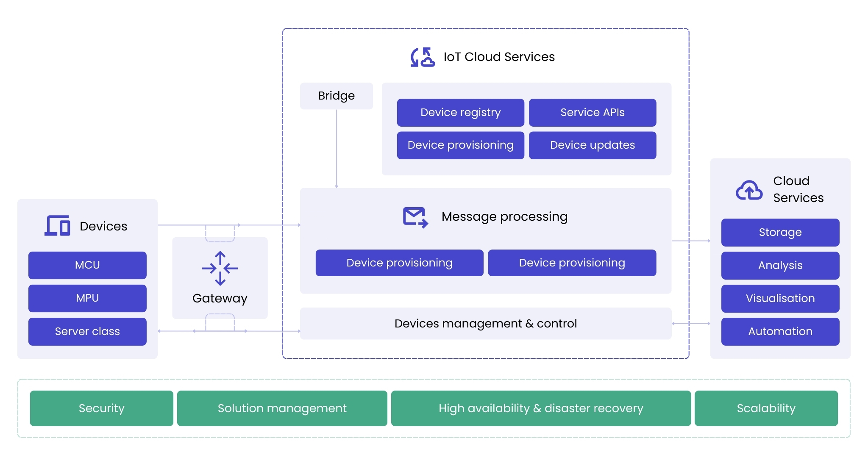Open the Device registry block
The image size is (868, 466).
pyautogui.click(x=460, y=112)
